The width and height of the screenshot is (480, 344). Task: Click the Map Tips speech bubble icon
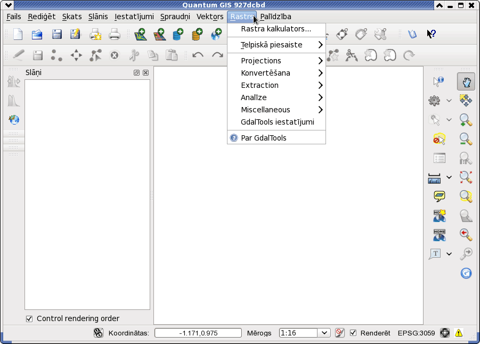[440, 196]
